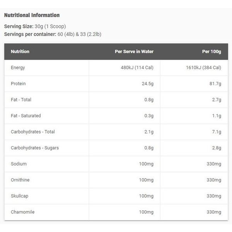Viewport: 232px width, 232px height.
Task: Click the 81.7g protein per 100g value
Action: click(x=215, y=84)
